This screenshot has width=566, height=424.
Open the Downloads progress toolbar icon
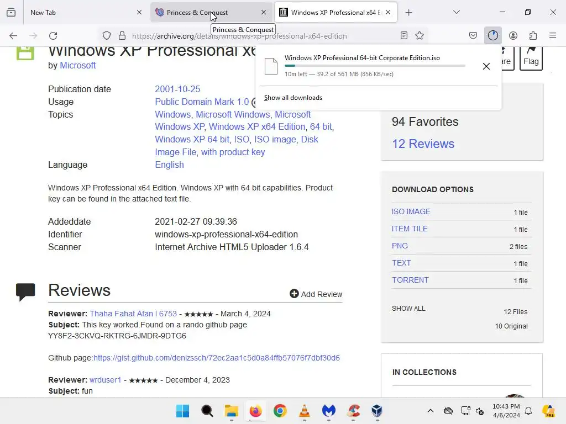493,36
